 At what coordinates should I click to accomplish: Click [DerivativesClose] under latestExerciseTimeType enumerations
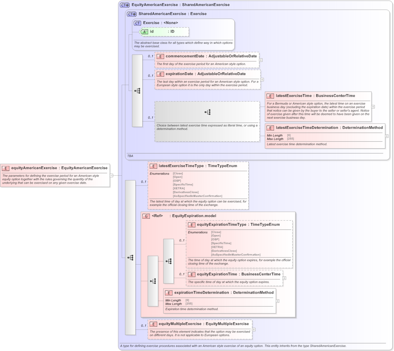pos(185,192)
